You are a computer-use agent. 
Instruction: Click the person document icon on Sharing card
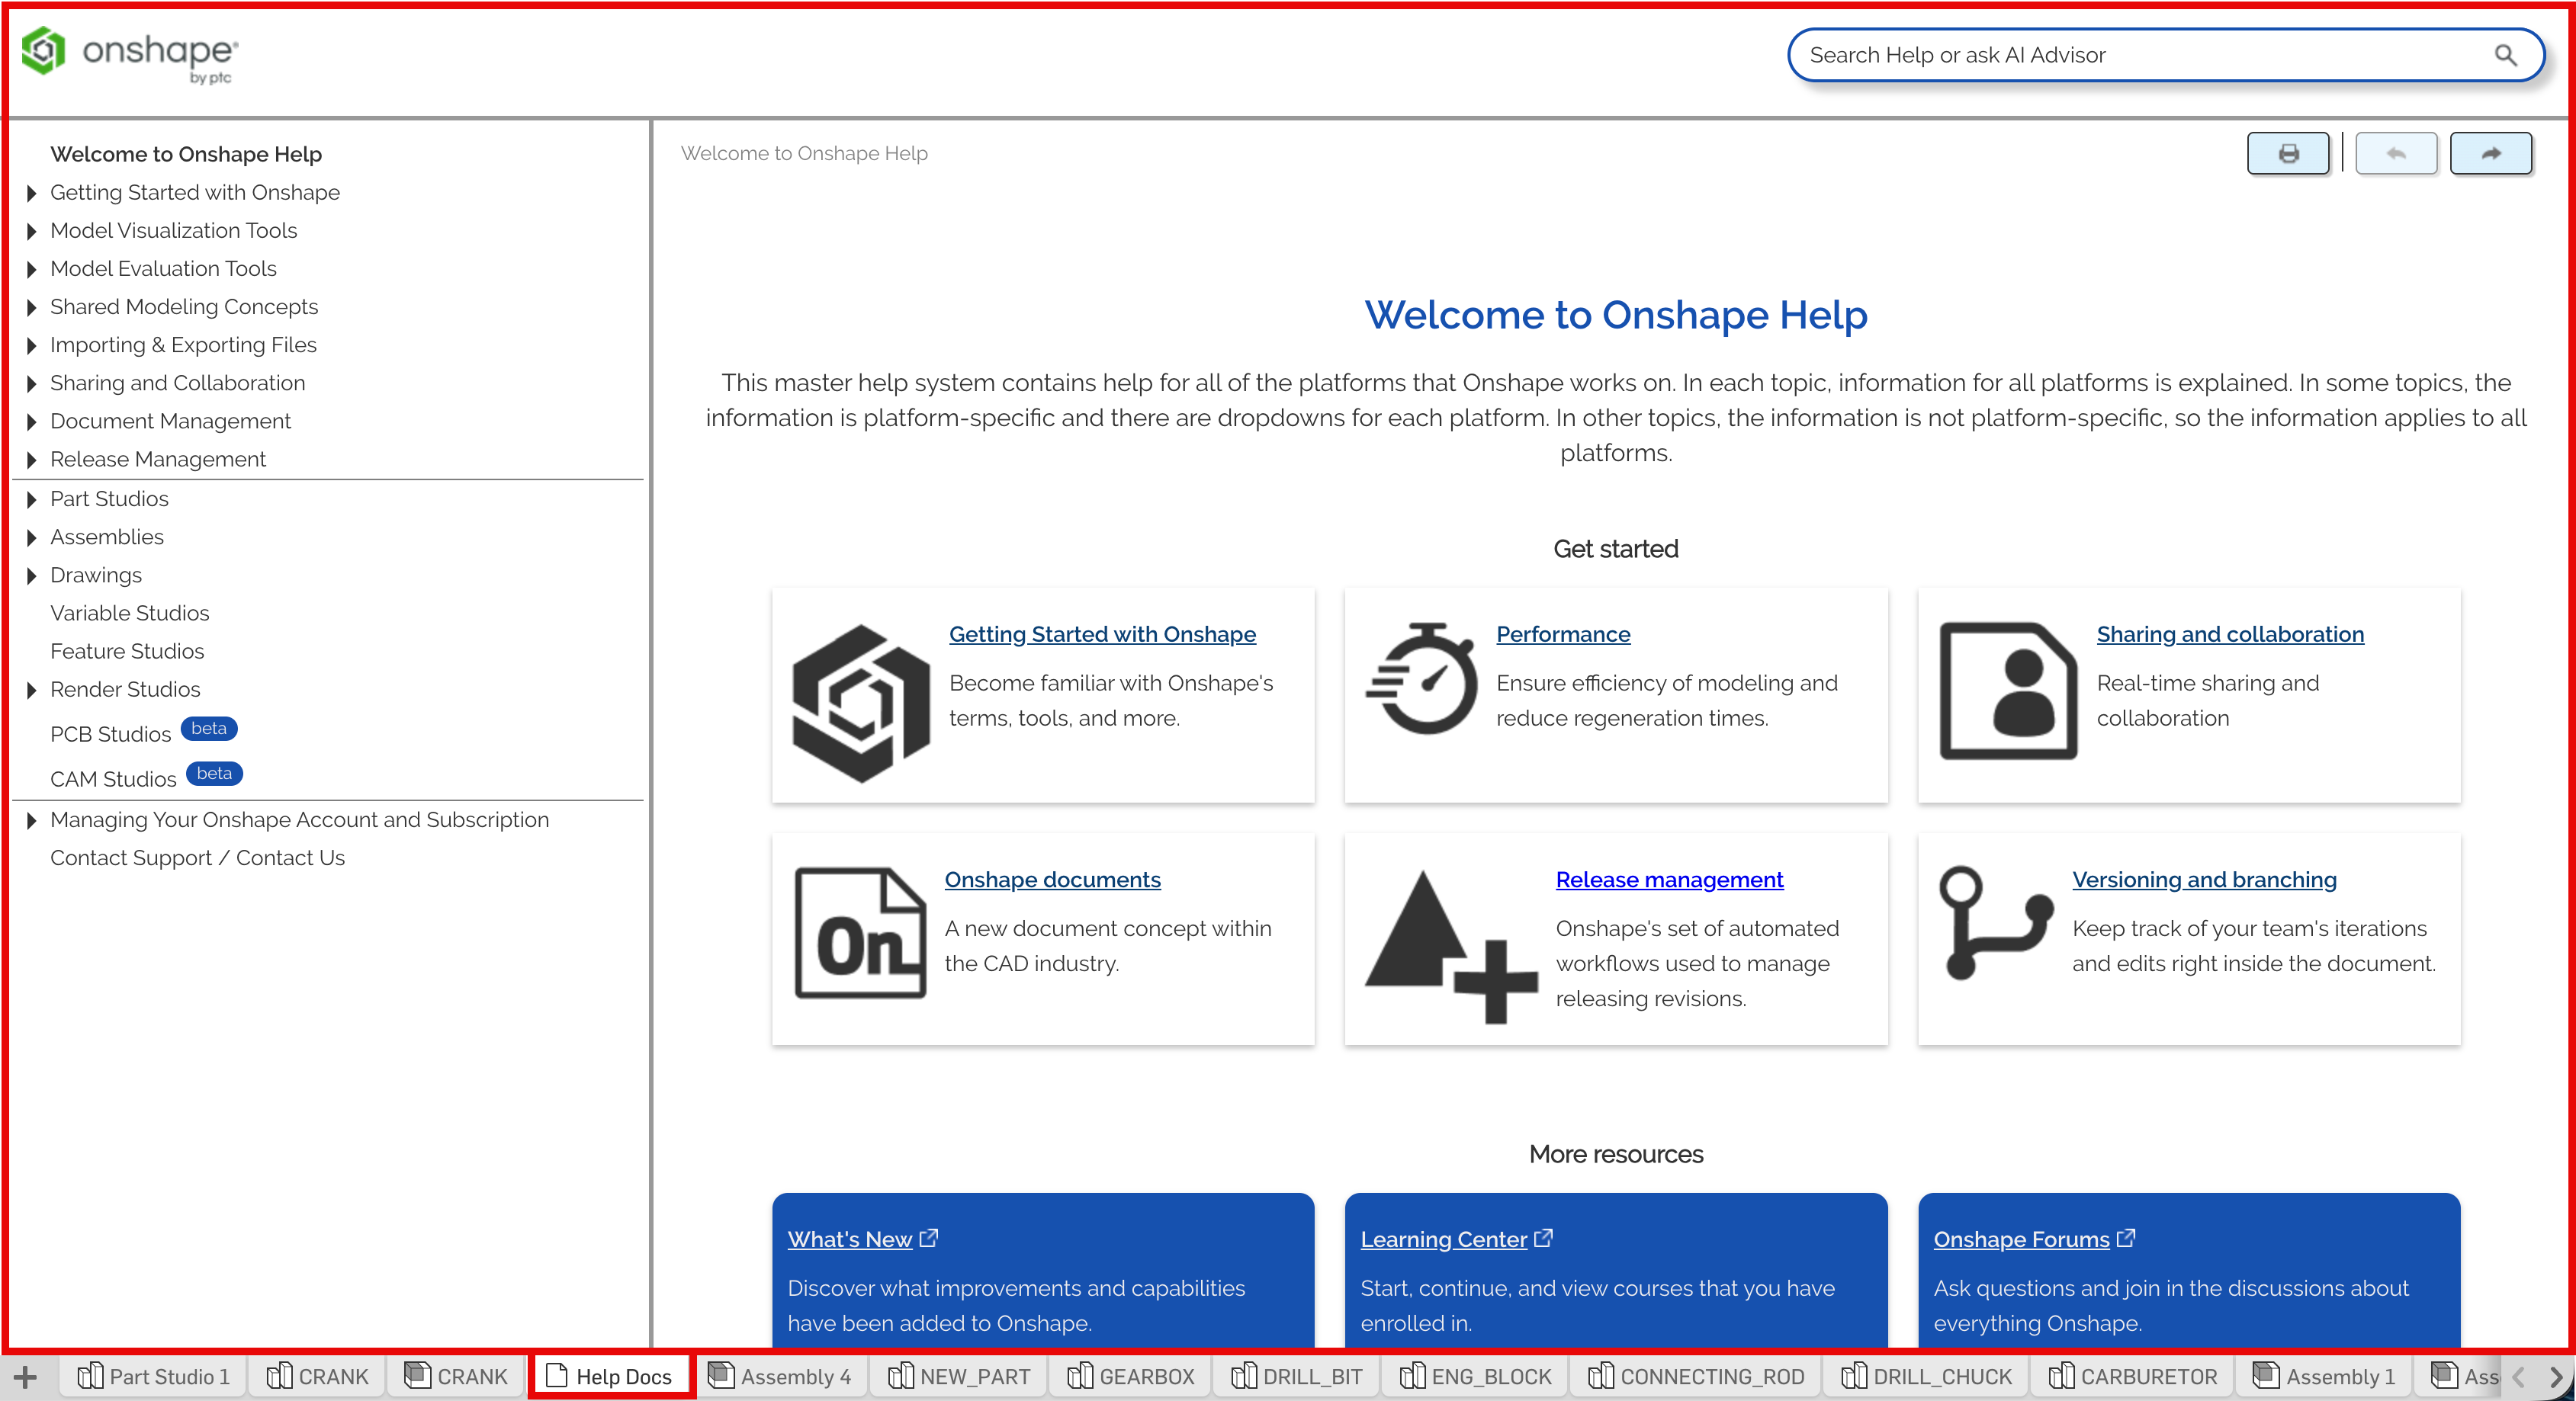coord(2008,691)
